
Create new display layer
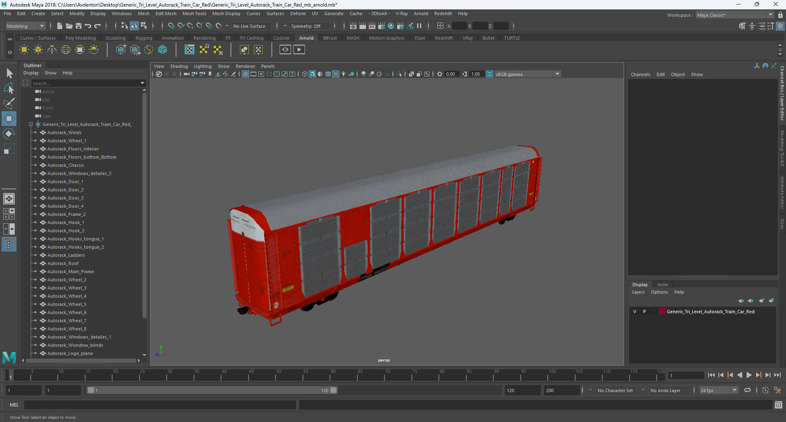tap(761, 301)
